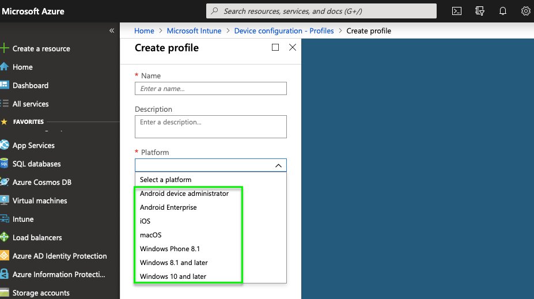This screenshot has height=299, width=534.
Task: Click the Description text area
Action: pos(210,127)
